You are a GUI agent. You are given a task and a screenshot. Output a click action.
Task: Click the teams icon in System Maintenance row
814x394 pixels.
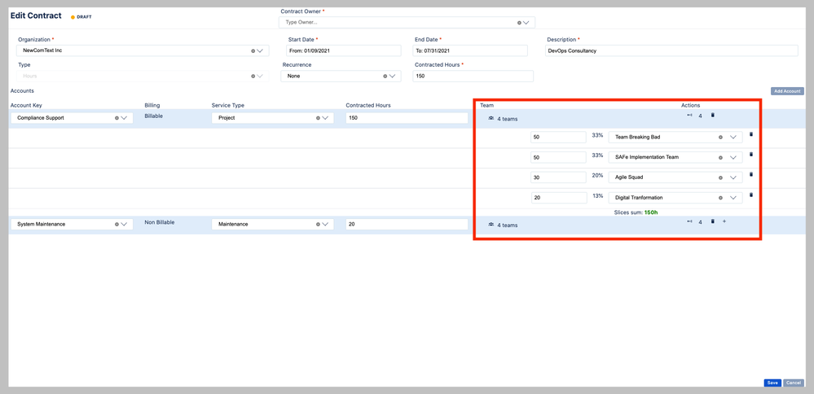(491, 225)
